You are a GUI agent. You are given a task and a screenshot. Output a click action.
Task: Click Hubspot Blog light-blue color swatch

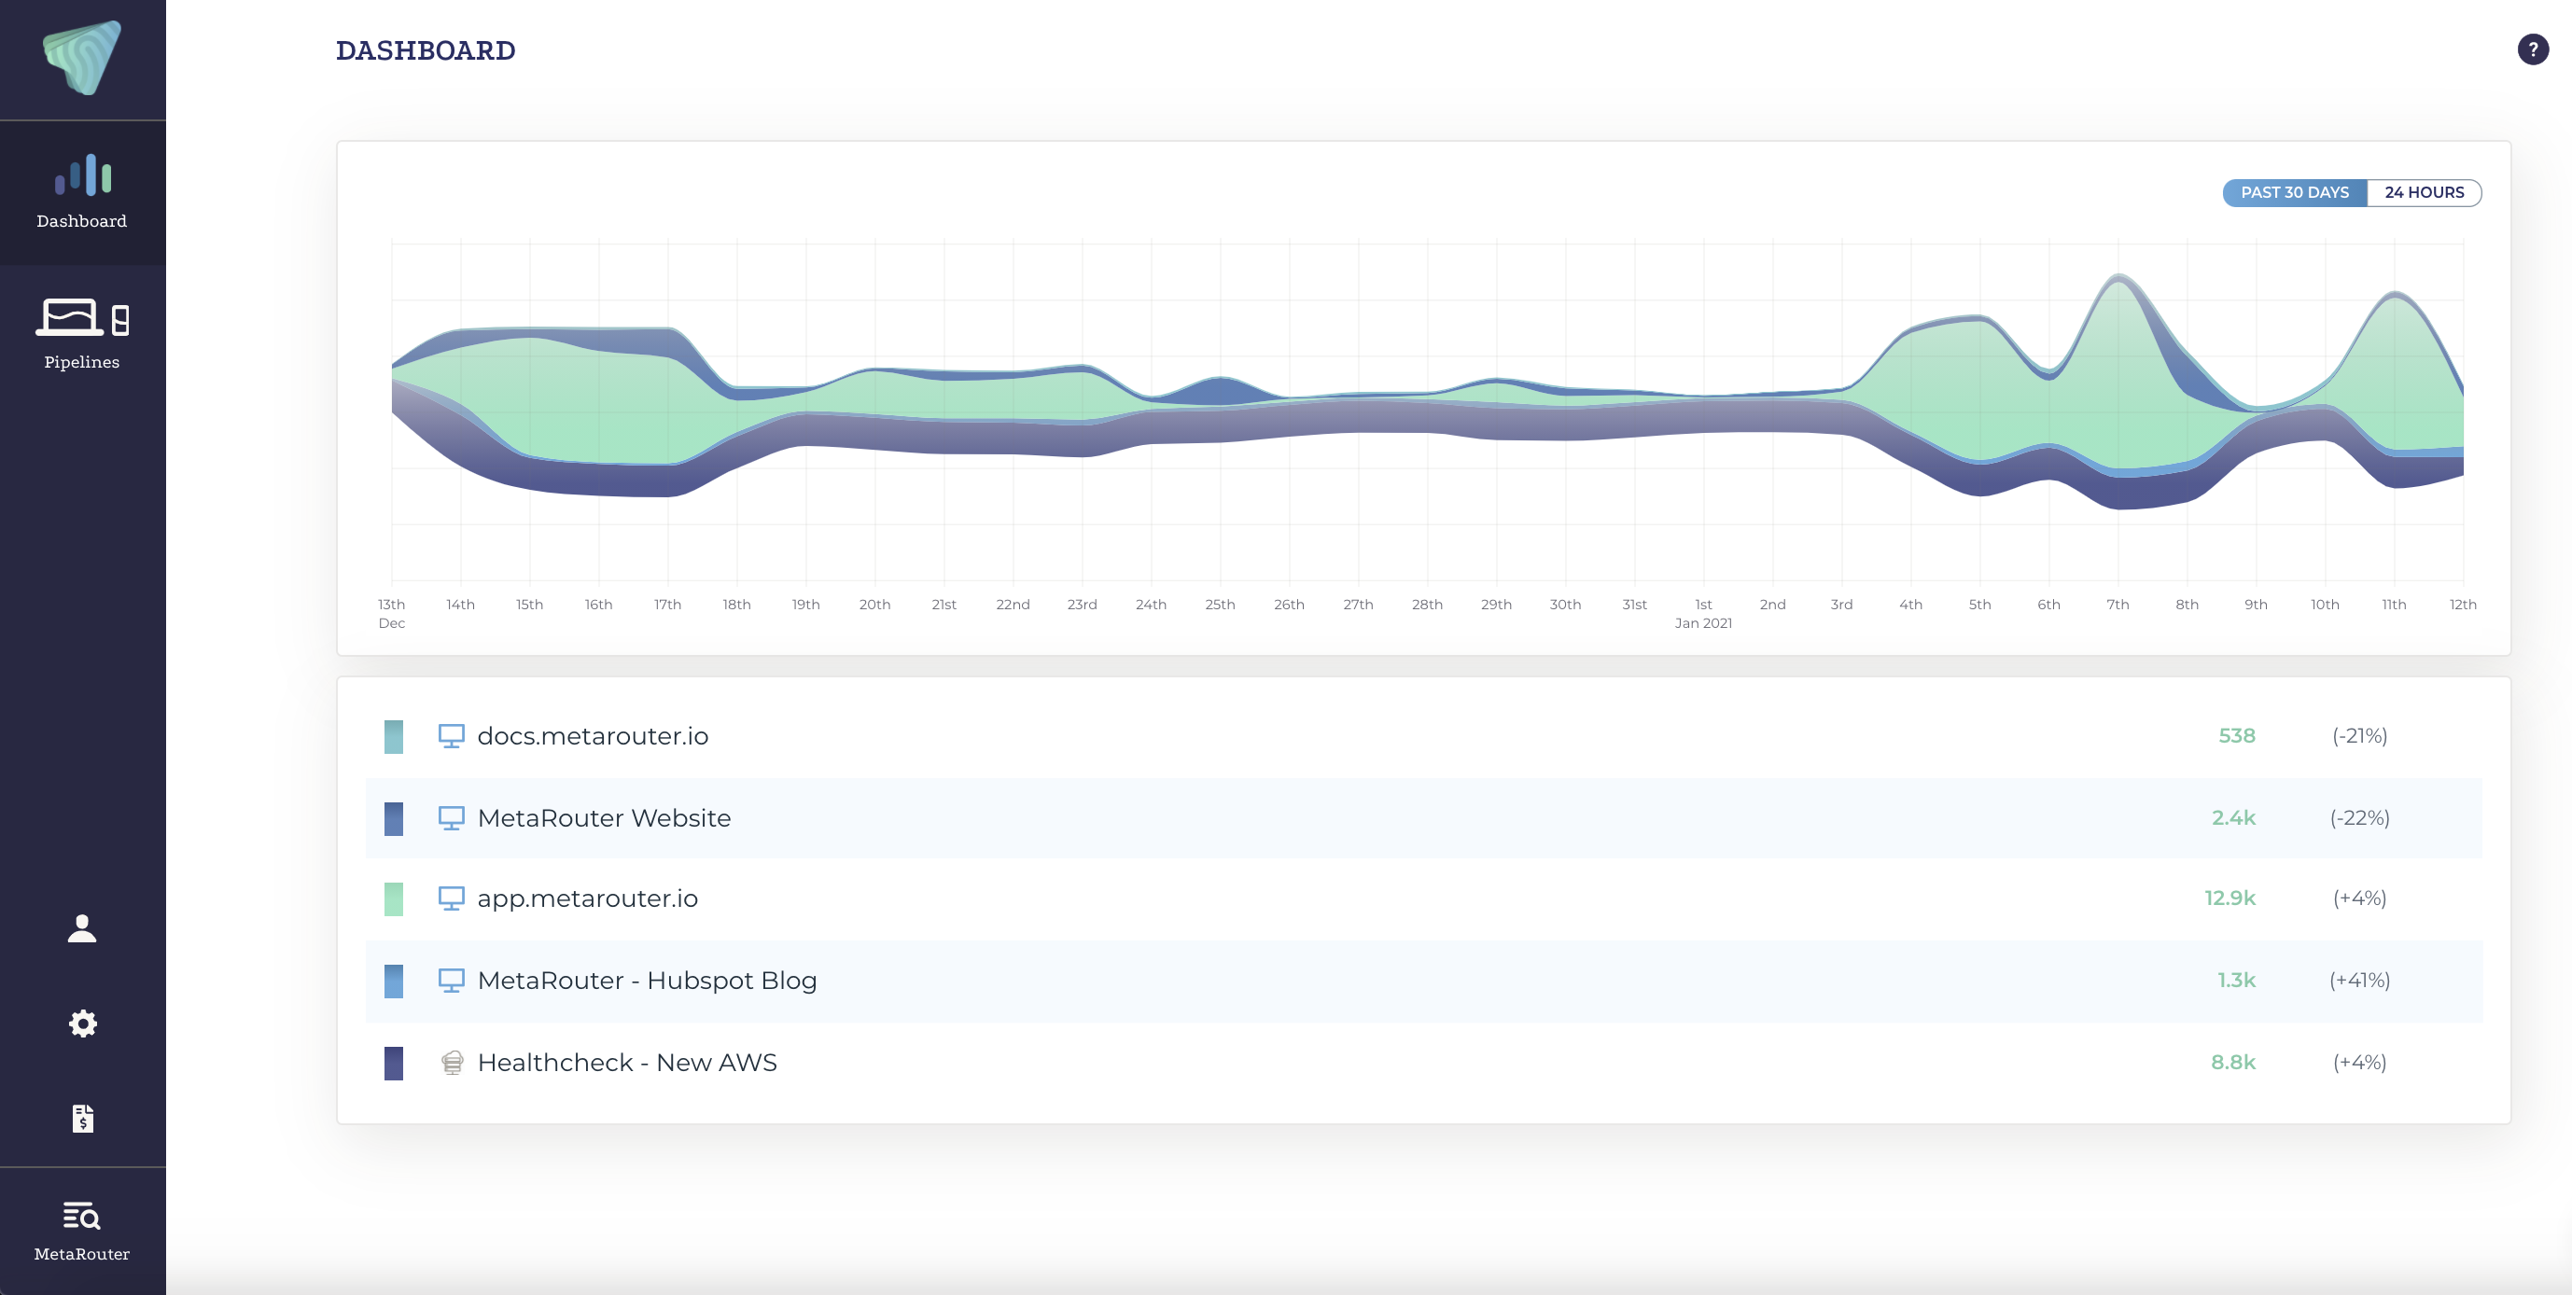pyautogui.click(x=394, y=982)
